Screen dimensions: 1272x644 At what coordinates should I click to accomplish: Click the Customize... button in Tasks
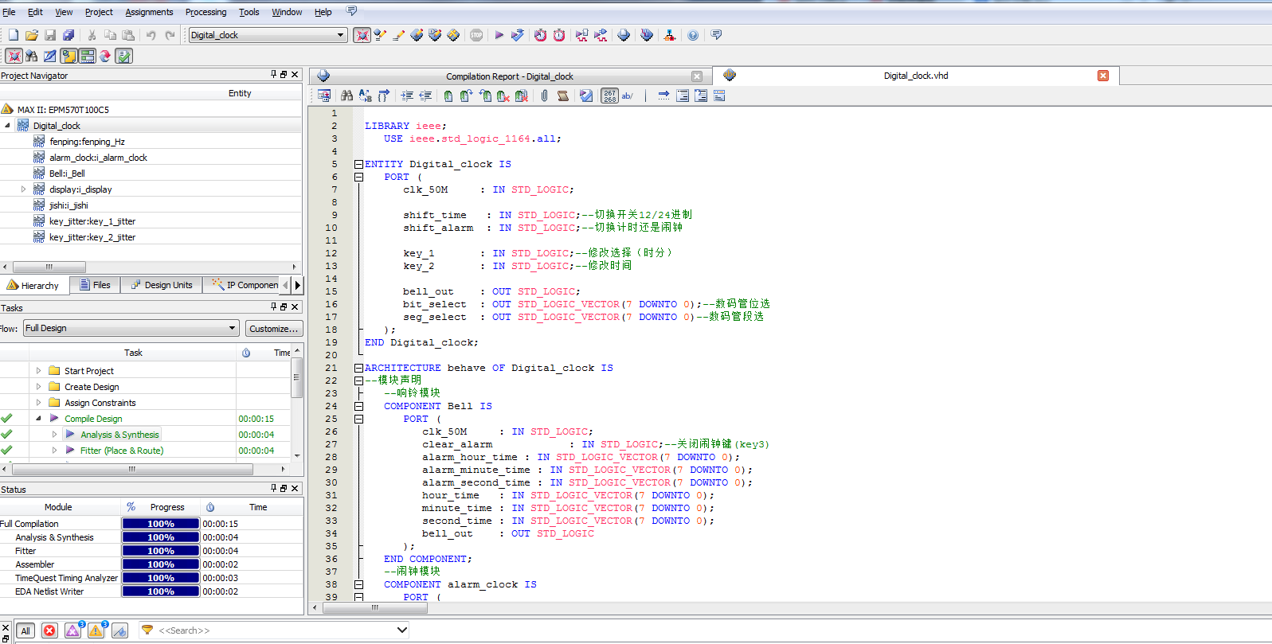pos(273,329)
